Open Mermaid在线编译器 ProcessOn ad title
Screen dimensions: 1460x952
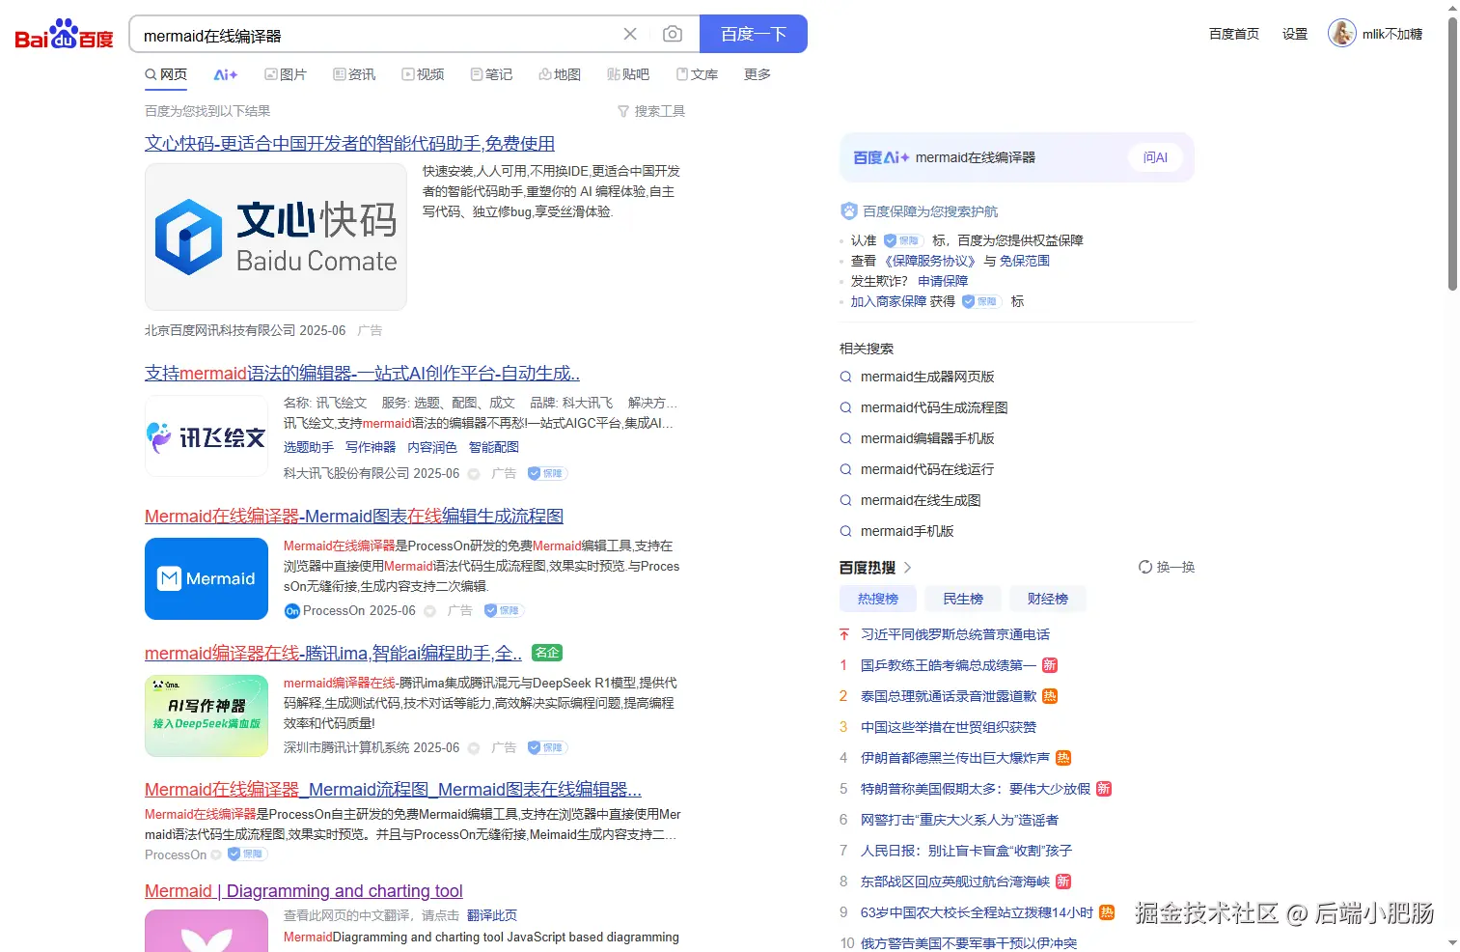click(x=354, y=516)
